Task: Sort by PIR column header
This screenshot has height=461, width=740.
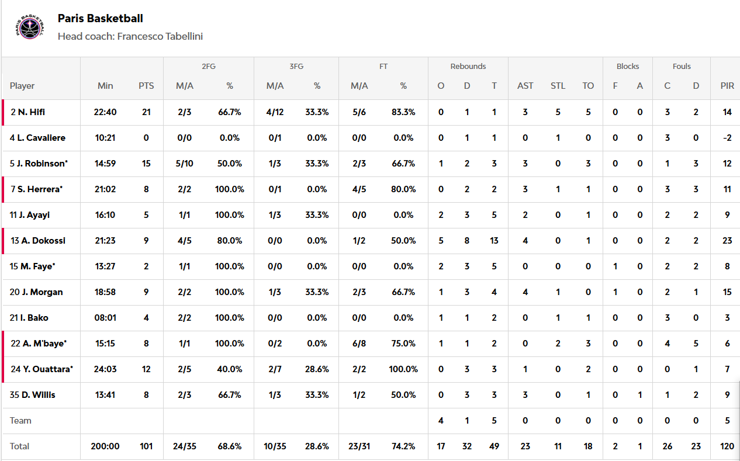Action: (x=727, y=86)
